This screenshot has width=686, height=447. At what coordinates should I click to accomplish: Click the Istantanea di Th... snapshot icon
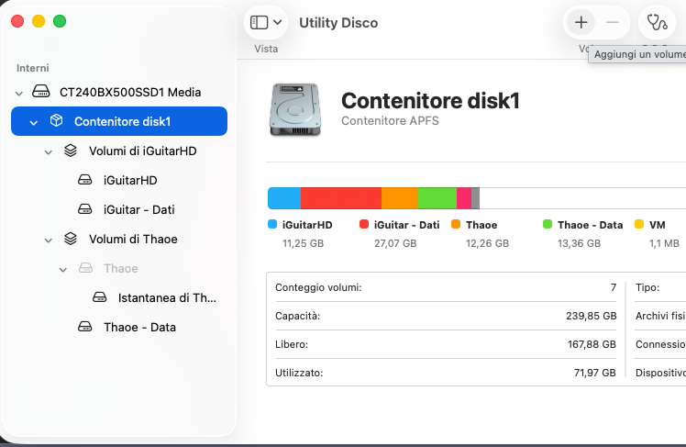[x=100, y=297]
